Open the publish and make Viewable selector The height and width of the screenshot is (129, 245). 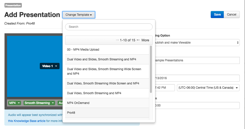tap(196, 43)
